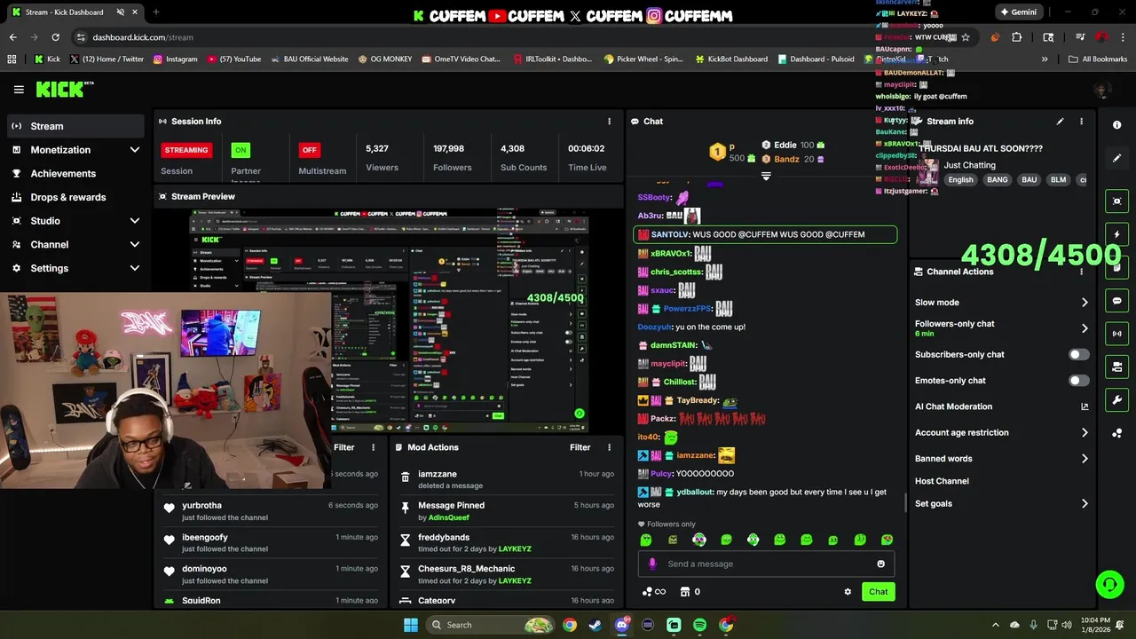This screenshot has height=639, width=1136.
Task: Open Followers-only chat options
Action: click(1001, 328)
